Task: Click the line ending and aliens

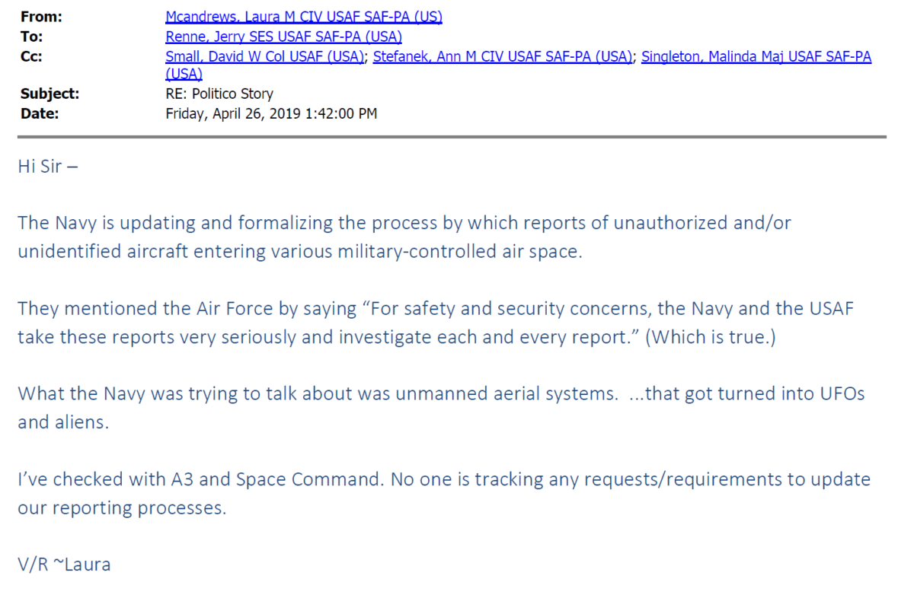Action: (63, 422)
